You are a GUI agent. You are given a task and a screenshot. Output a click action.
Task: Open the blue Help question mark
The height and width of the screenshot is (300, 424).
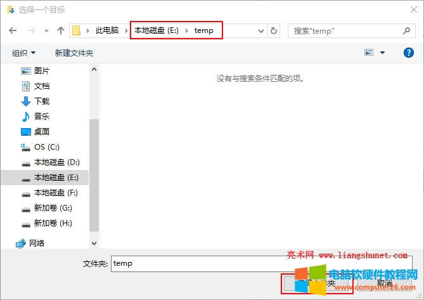tap(409, 53)
